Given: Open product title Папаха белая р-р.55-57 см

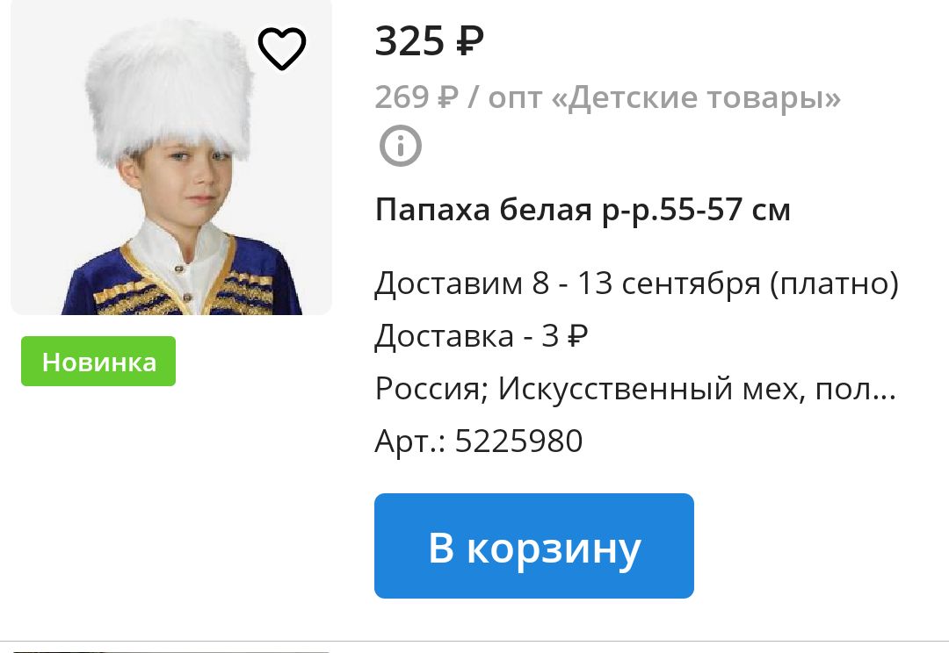Looking at the screenshot, I should coord(583,211).
